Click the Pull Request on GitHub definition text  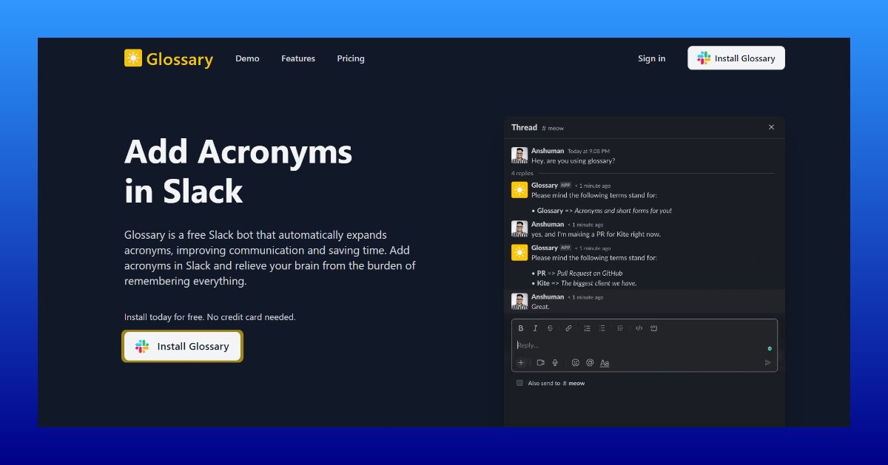point(590,273)
